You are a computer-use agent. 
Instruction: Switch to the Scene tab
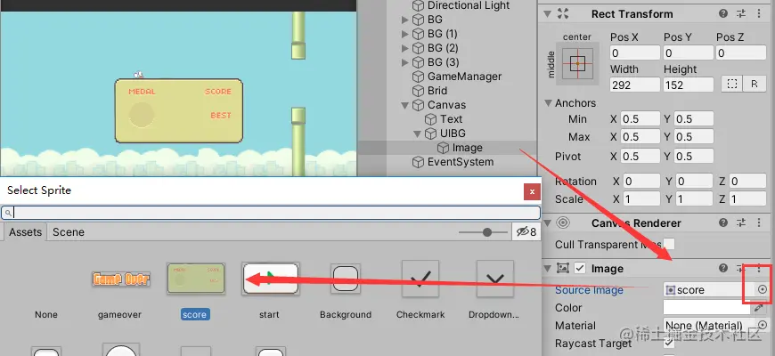coord(69,232)
